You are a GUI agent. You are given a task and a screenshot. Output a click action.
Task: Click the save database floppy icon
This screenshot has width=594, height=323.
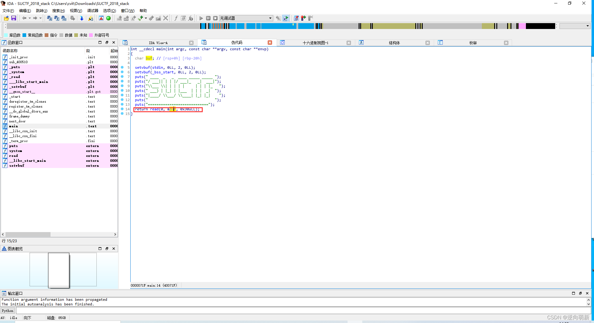(14, 18)
